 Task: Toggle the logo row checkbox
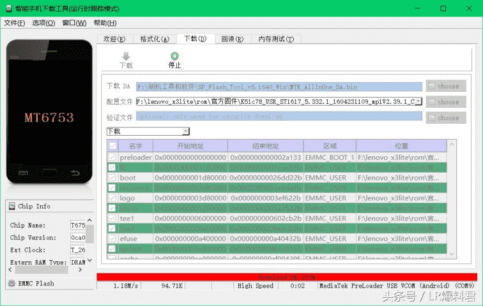(112, 198)
